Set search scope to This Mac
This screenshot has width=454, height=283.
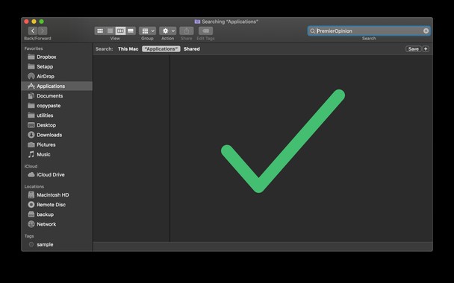(x=128, y=49)
